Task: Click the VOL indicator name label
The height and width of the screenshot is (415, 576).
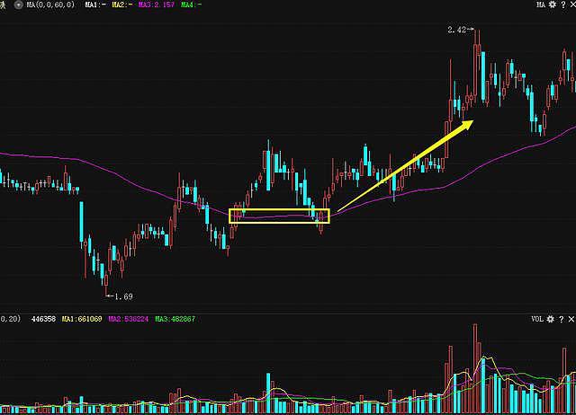Action: pyautogui.click(x=537, y=319)
